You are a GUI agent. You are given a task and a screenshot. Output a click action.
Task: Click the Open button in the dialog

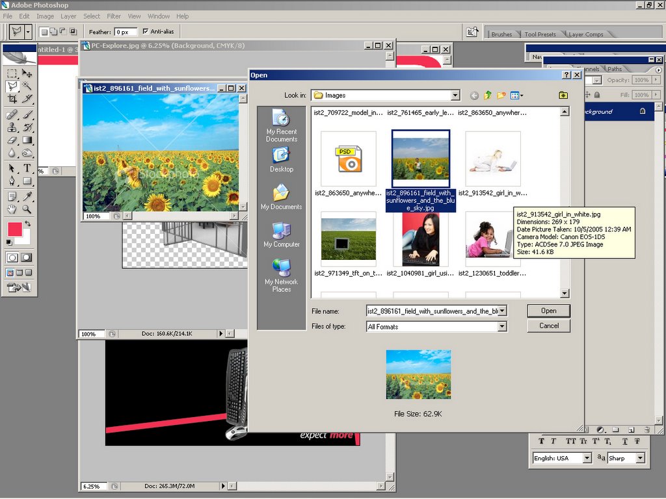pyautogui.click(x=549, y=311)
